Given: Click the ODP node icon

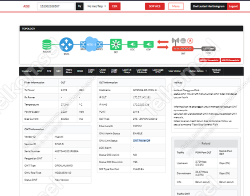Looking at the screenshot, I should click(x=148, y=44).
